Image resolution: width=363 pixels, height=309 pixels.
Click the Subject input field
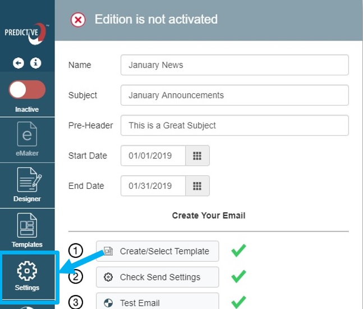point(235,96)
